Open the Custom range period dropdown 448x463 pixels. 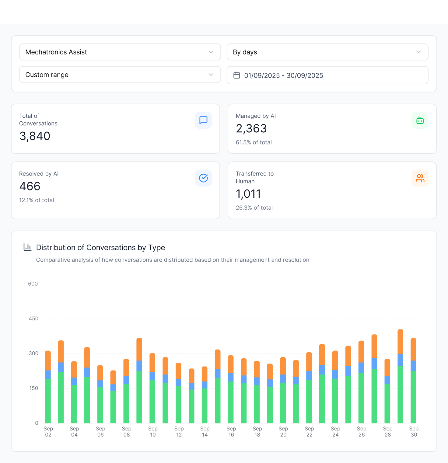[x=120, y=75]
